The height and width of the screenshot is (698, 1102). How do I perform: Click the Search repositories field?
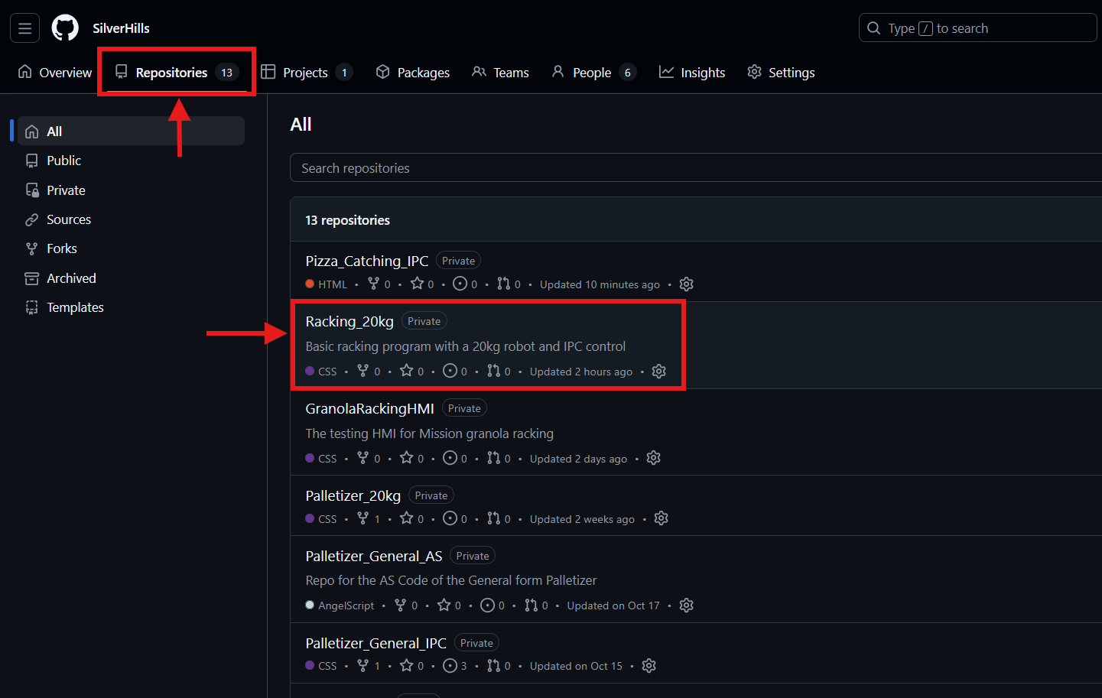point(696,168)
